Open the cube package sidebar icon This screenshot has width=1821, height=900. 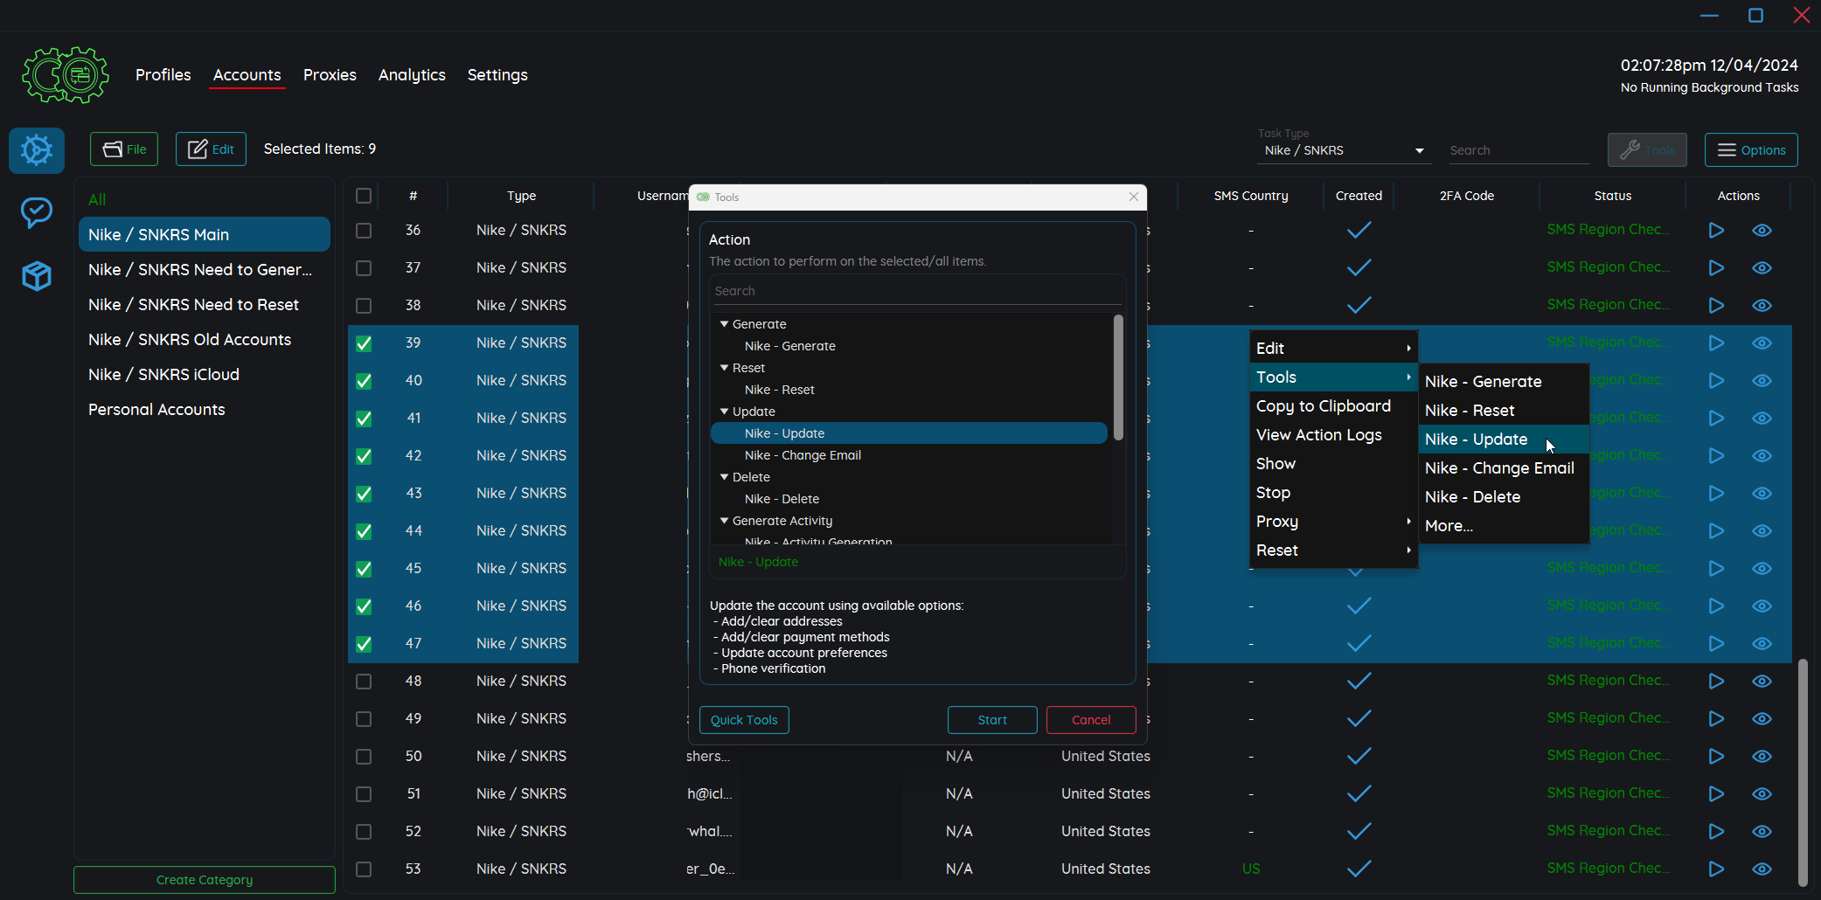pos(37,276)
